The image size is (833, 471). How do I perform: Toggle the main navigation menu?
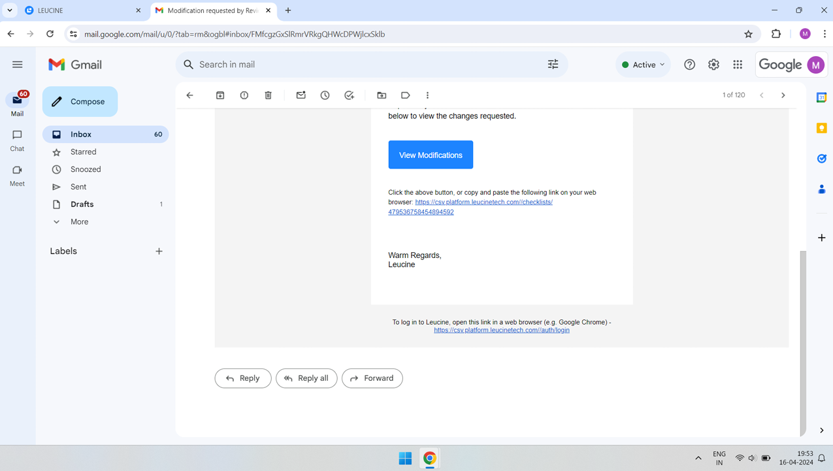[18, 64]
